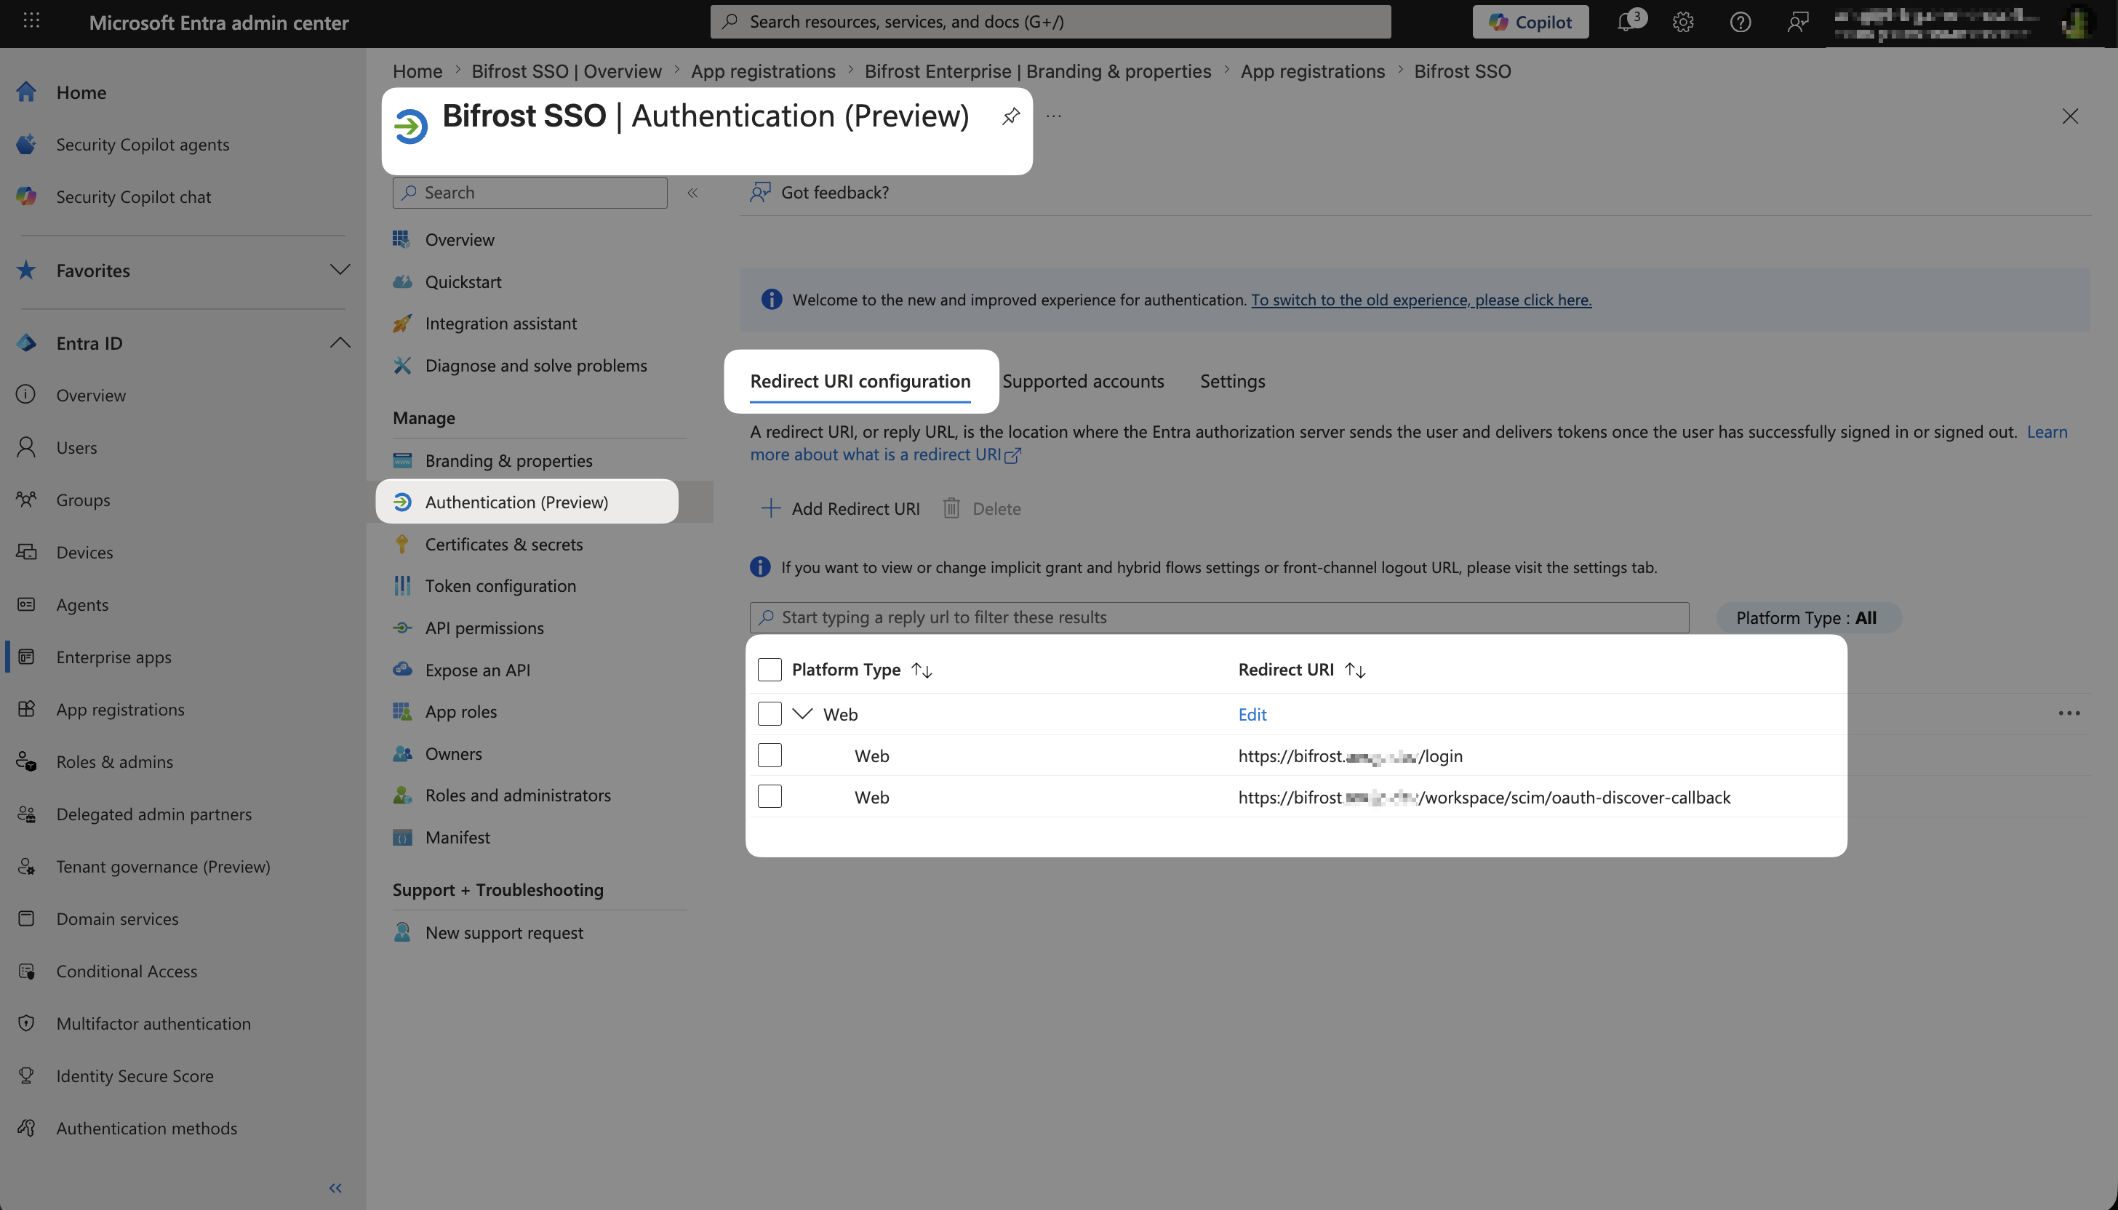The height and width of the screenshot is (1210, 2118).
Task: Open the portal settings gear icon
Action: coord(1683,23)
